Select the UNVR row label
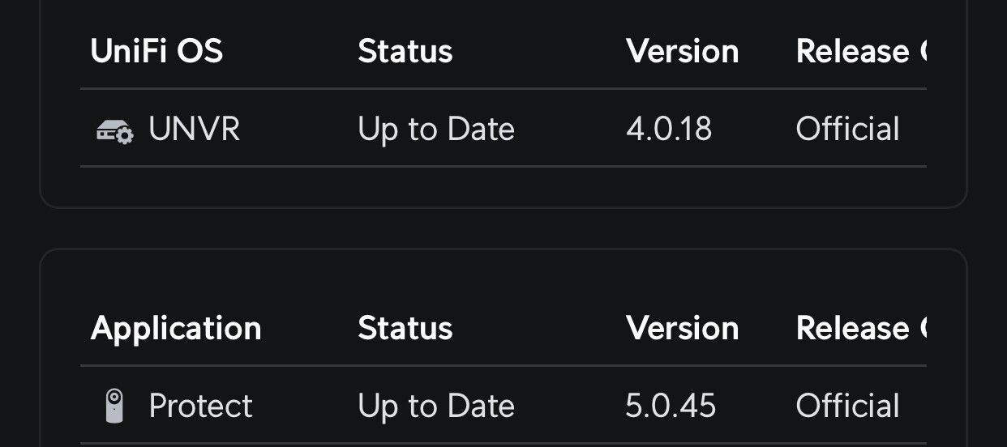Screen dimensions: 1007x447 (x=195, y=130)
